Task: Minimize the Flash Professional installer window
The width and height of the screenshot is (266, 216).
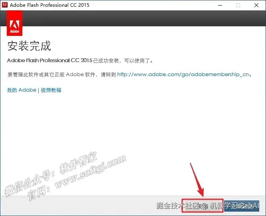Action: click(220, 5)
